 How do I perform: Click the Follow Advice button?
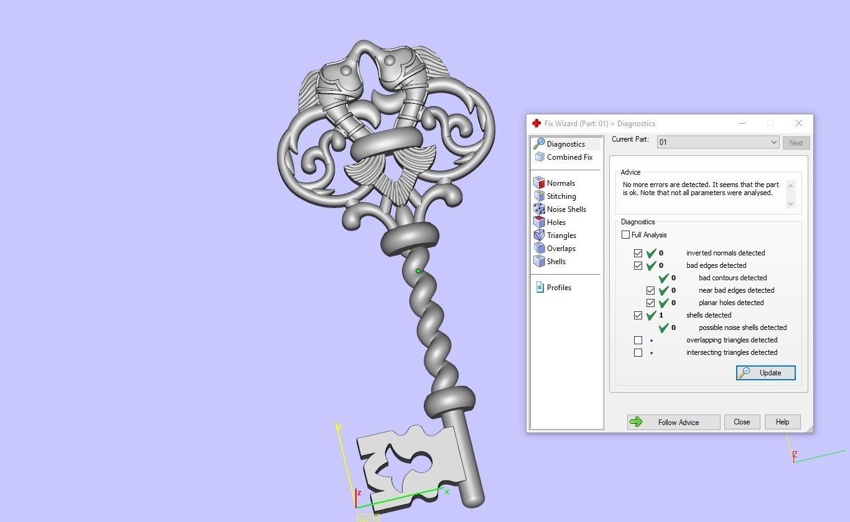point(673,423)
